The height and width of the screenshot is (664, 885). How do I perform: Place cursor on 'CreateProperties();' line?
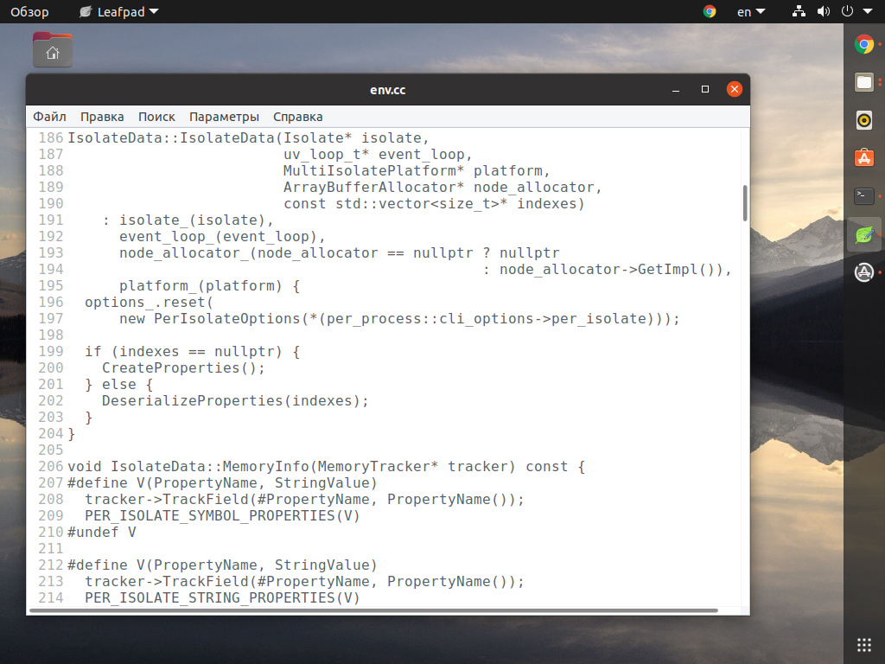click(183, 367)
